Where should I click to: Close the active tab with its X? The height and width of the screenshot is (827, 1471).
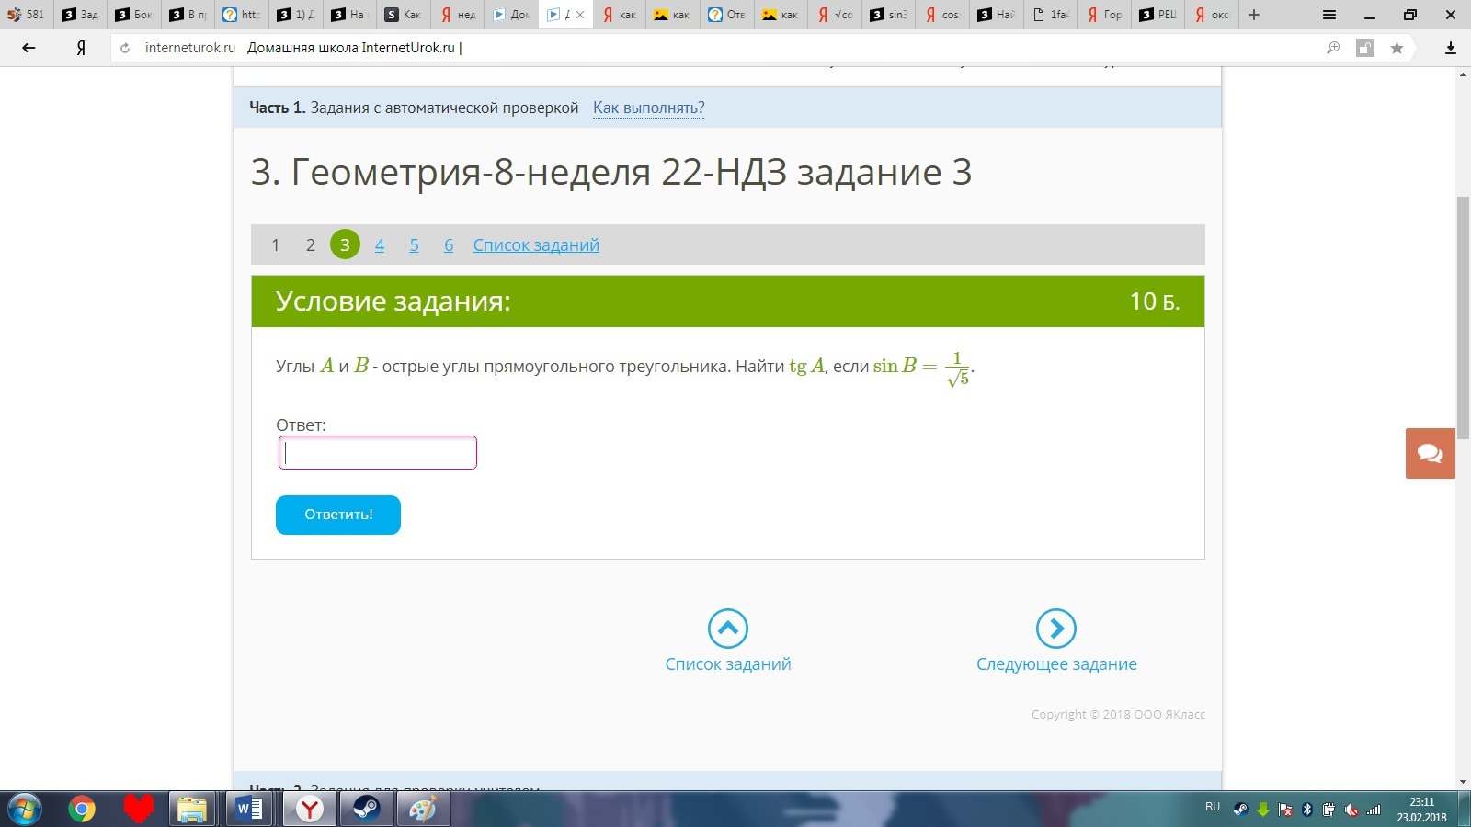(x=580, y=15)
